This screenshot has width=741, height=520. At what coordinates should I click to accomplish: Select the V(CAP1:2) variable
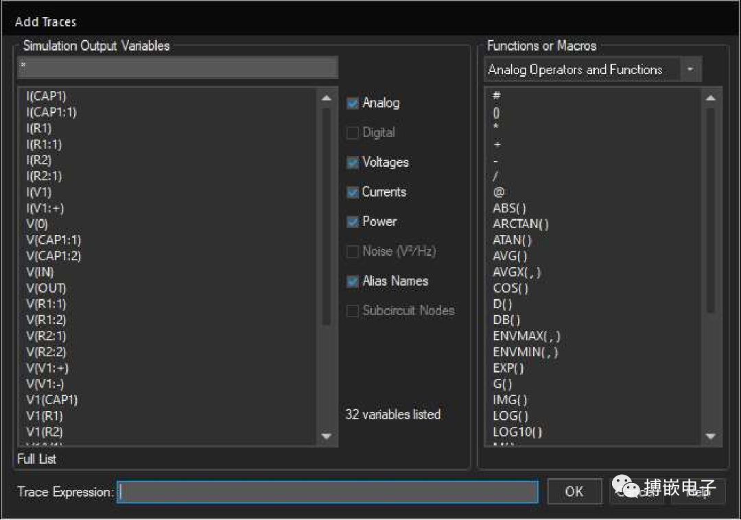54,256
